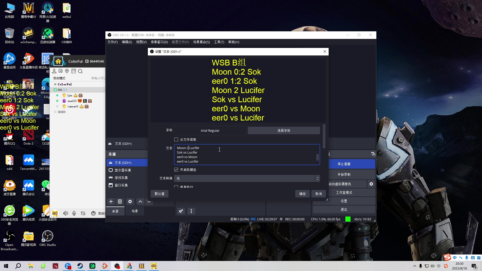Move source up with arrow icon

tap(140, 201)
